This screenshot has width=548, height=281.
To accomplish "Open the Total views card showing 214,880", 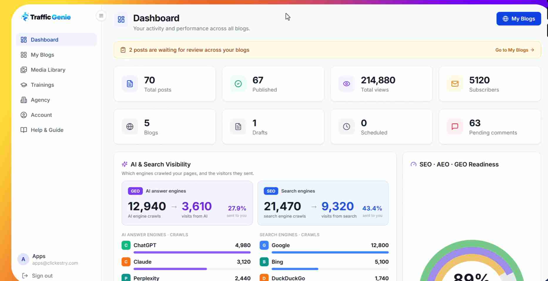I will pyautogui.click(x=381, y=84).
